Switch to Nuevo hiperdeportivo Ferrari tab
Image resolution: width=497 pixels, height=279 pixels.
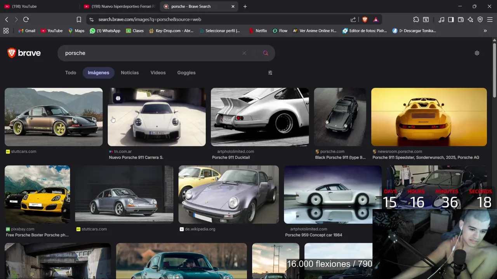(x=120, y=6)
